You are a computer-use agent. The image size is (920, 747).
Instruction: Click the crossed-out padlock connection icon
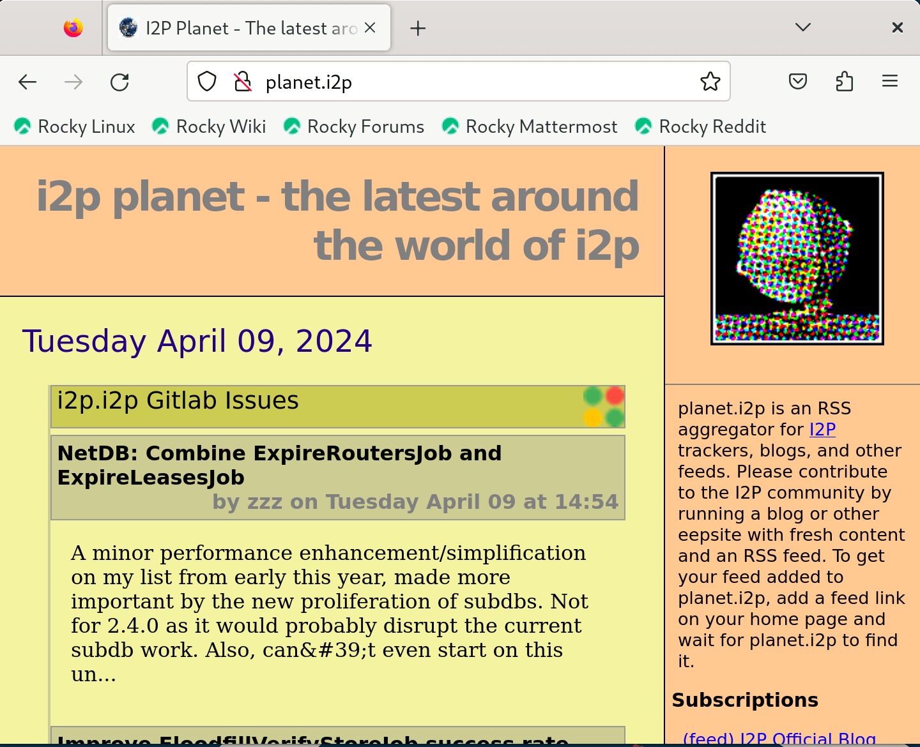tap(243, 82)
